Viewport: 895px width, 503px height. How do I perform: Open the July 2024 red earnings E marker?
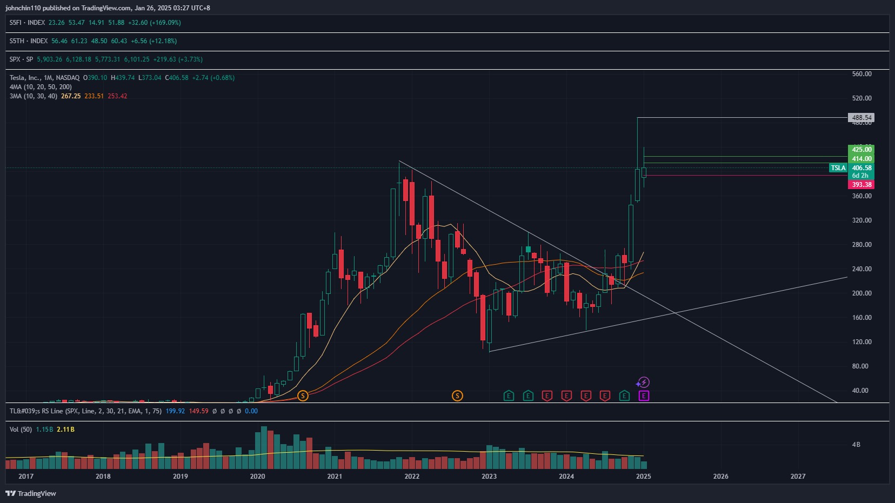point(605,396)
